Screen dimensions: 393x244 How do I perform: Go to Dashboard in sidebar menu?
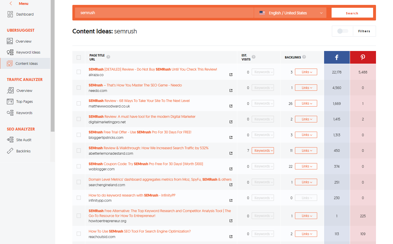point(25,14)
